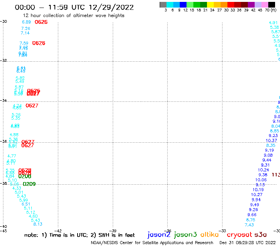Viewport: 280px width, 246px height.
Task: Click the wave height value 10.19
Action: pyautogui.click(x=258, y=190)
